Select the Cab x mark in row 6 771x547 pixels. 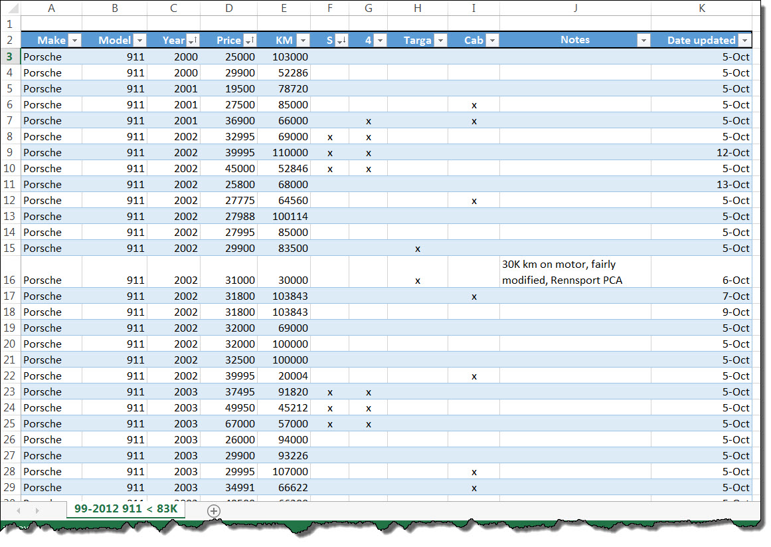(x=474, y=105)
